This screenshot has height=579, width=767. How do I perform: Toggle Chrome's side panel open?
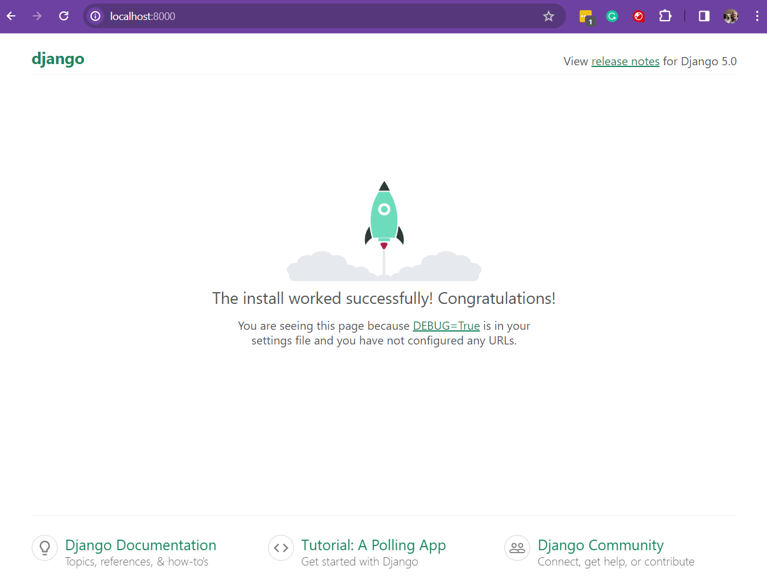point(704,16)
